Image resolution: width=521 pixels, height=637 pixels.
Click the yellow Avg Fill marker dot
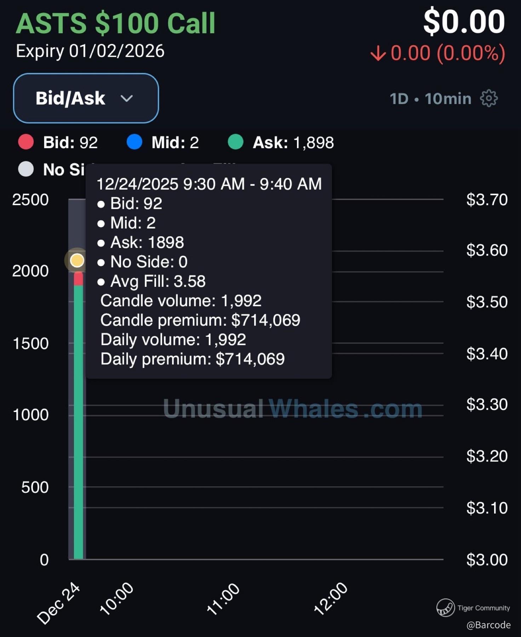77,260
